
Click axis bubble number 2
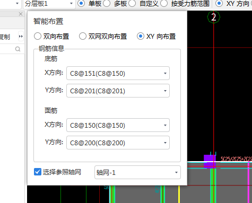click(x=214, y=17)
